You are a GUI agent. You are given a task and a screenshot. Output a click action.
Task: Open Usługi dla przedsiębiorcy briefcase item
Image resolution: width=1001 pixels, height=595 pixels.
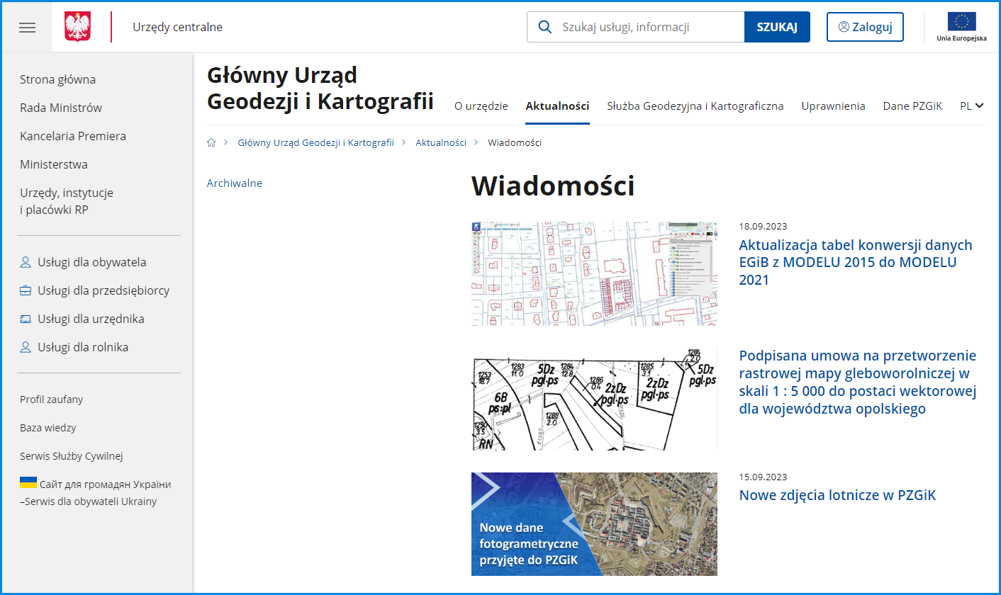(x=103, y=290)
